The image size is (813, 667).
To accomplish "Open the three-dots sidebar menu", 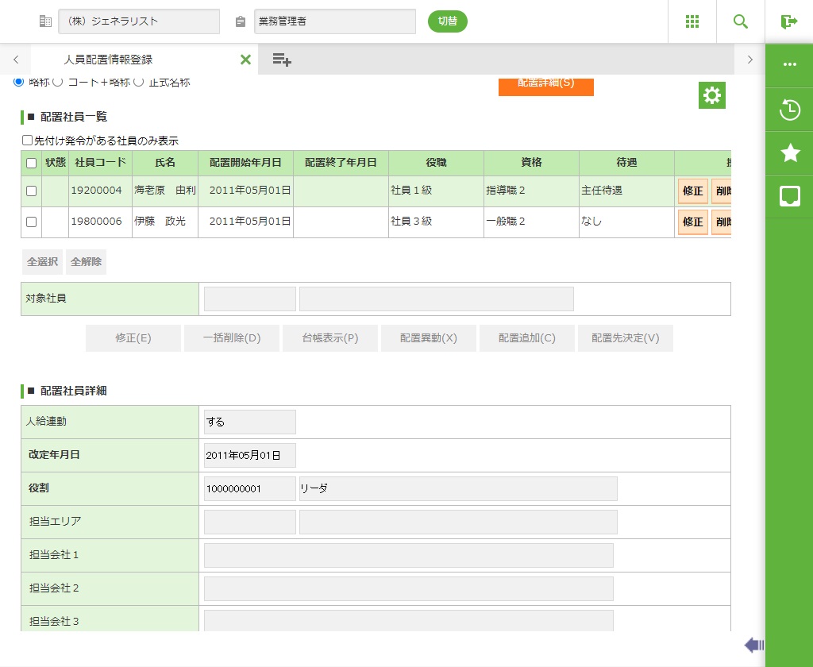I will point(789,65).
